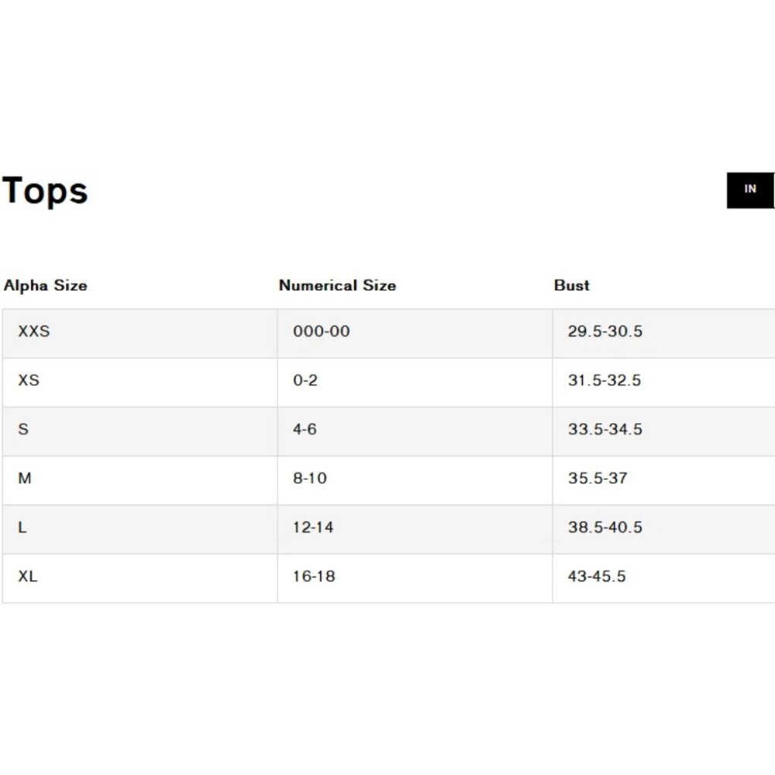This screenshot has height=775, width=775.
Task: Select the M alpha size cell
Action: tap(139, 480)
